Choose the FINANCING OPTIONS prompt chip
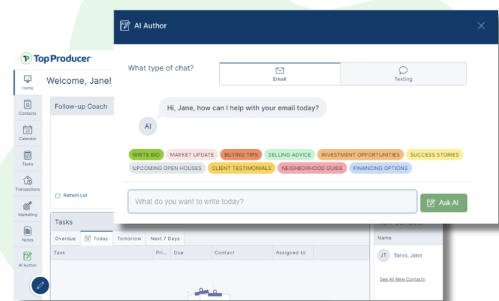The height and width of the screenshot is (301, 499). point(380,168)
